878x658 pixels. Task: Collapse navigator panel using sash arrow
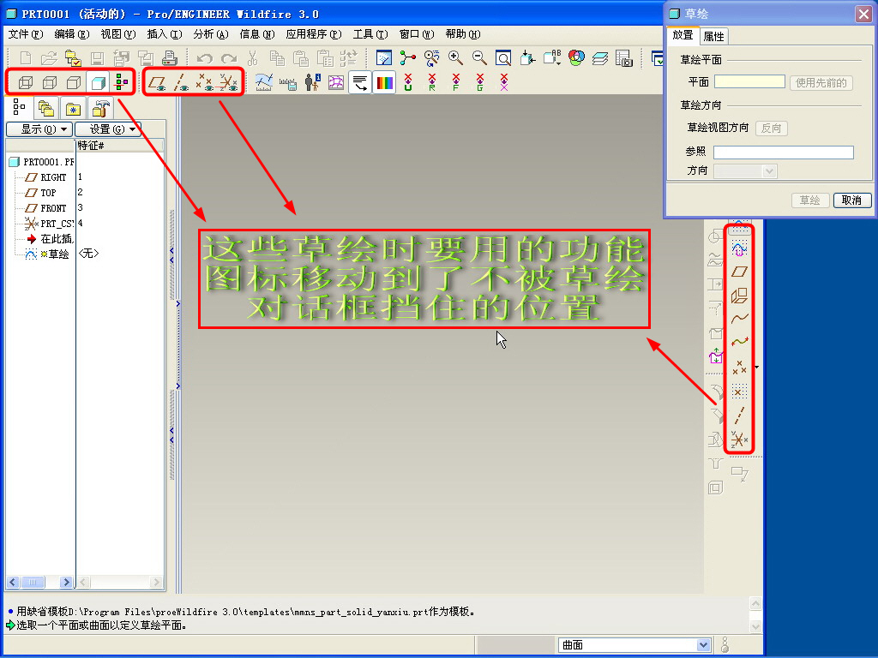coord(171,255)
